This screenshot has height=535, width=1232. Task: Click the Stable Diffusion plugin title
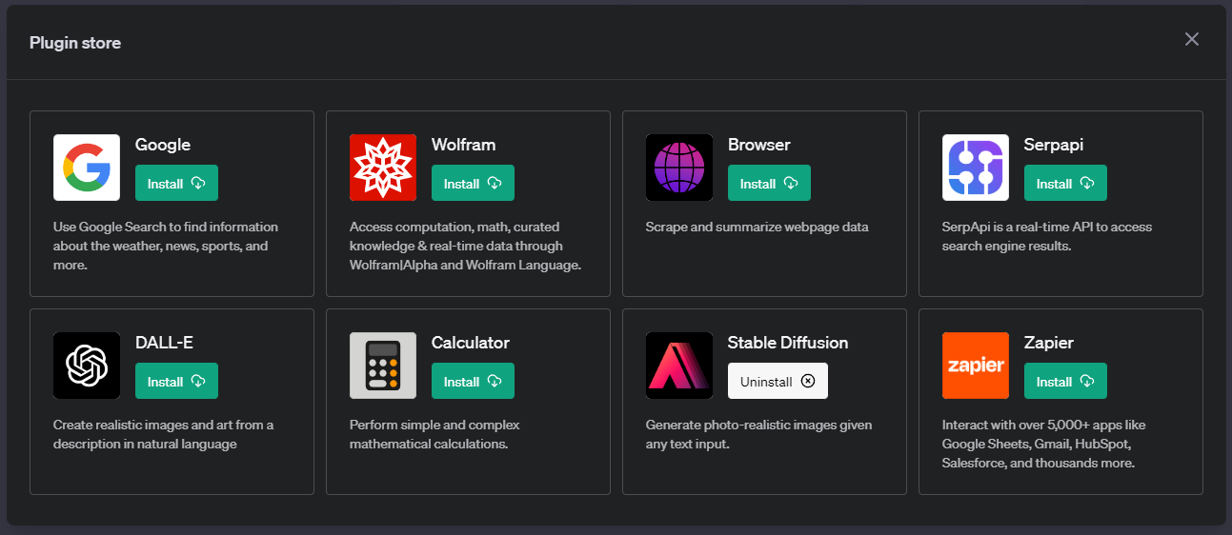pyautogui.click(x=787, y=343)
